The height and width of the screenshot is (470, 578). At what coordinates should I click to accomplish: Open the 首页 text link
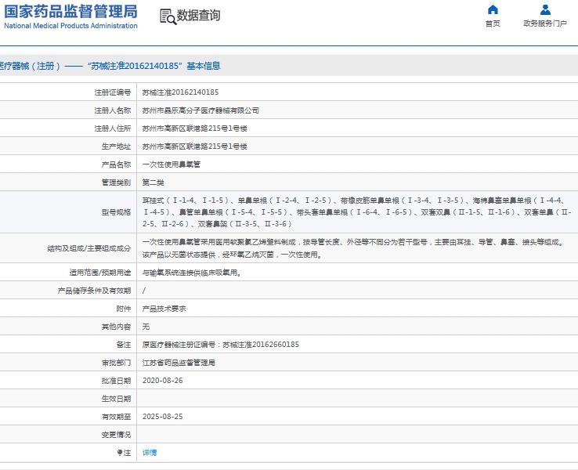pyautogui.click(x=493, y=23)
